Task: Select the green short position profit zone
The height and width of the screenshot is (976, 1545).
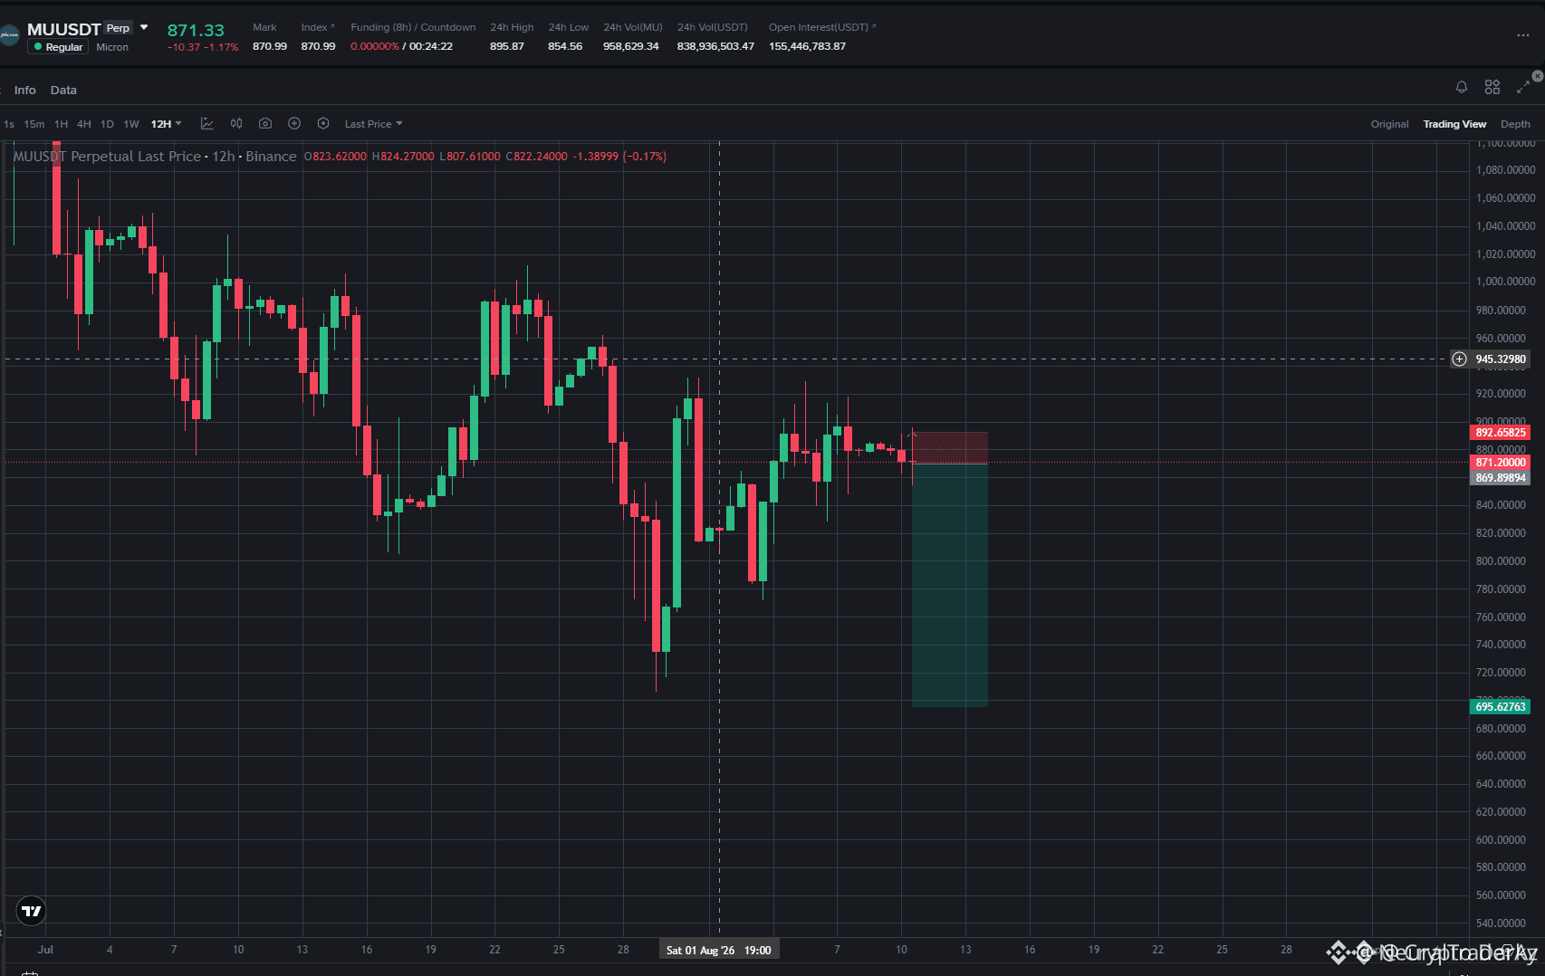Action: click(x=949, y=585)
